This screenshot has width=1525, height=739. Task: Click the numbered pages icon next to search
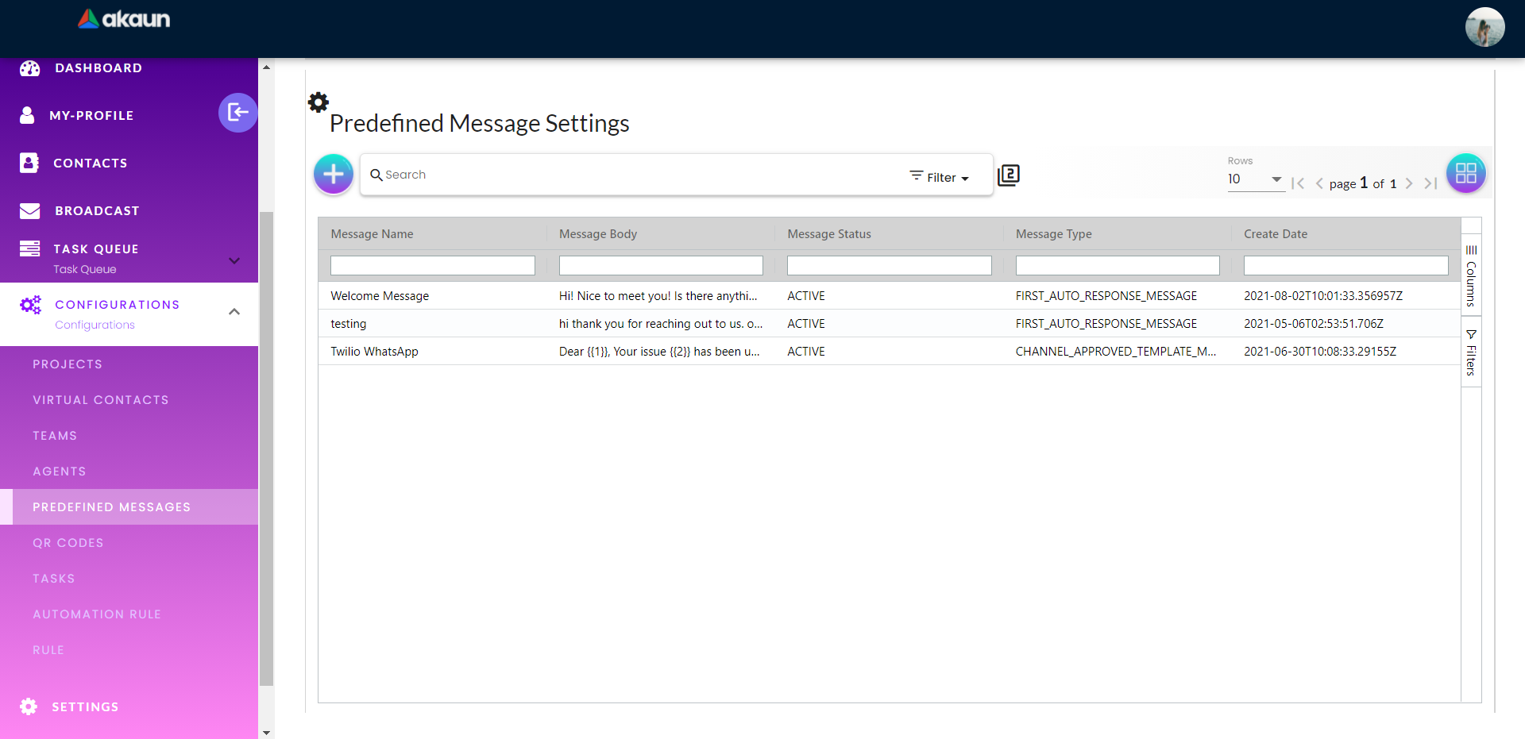click(1009, 175)
